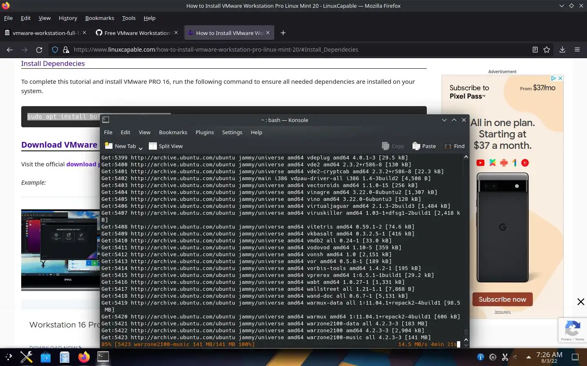The width and height of the screenshot is (587, 366).
Task: Click the Download VMware heading link
Action: (60, 145)
